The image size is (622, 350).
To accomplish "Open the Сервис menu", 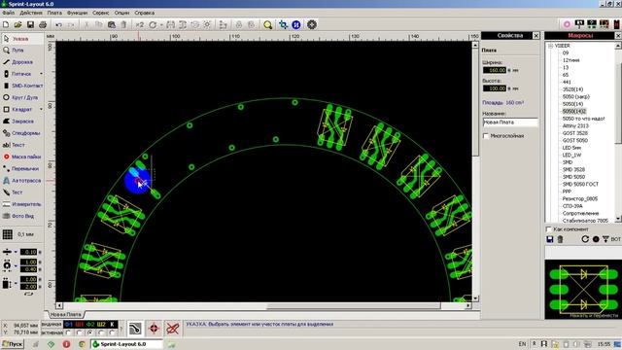I will (101, 13).
